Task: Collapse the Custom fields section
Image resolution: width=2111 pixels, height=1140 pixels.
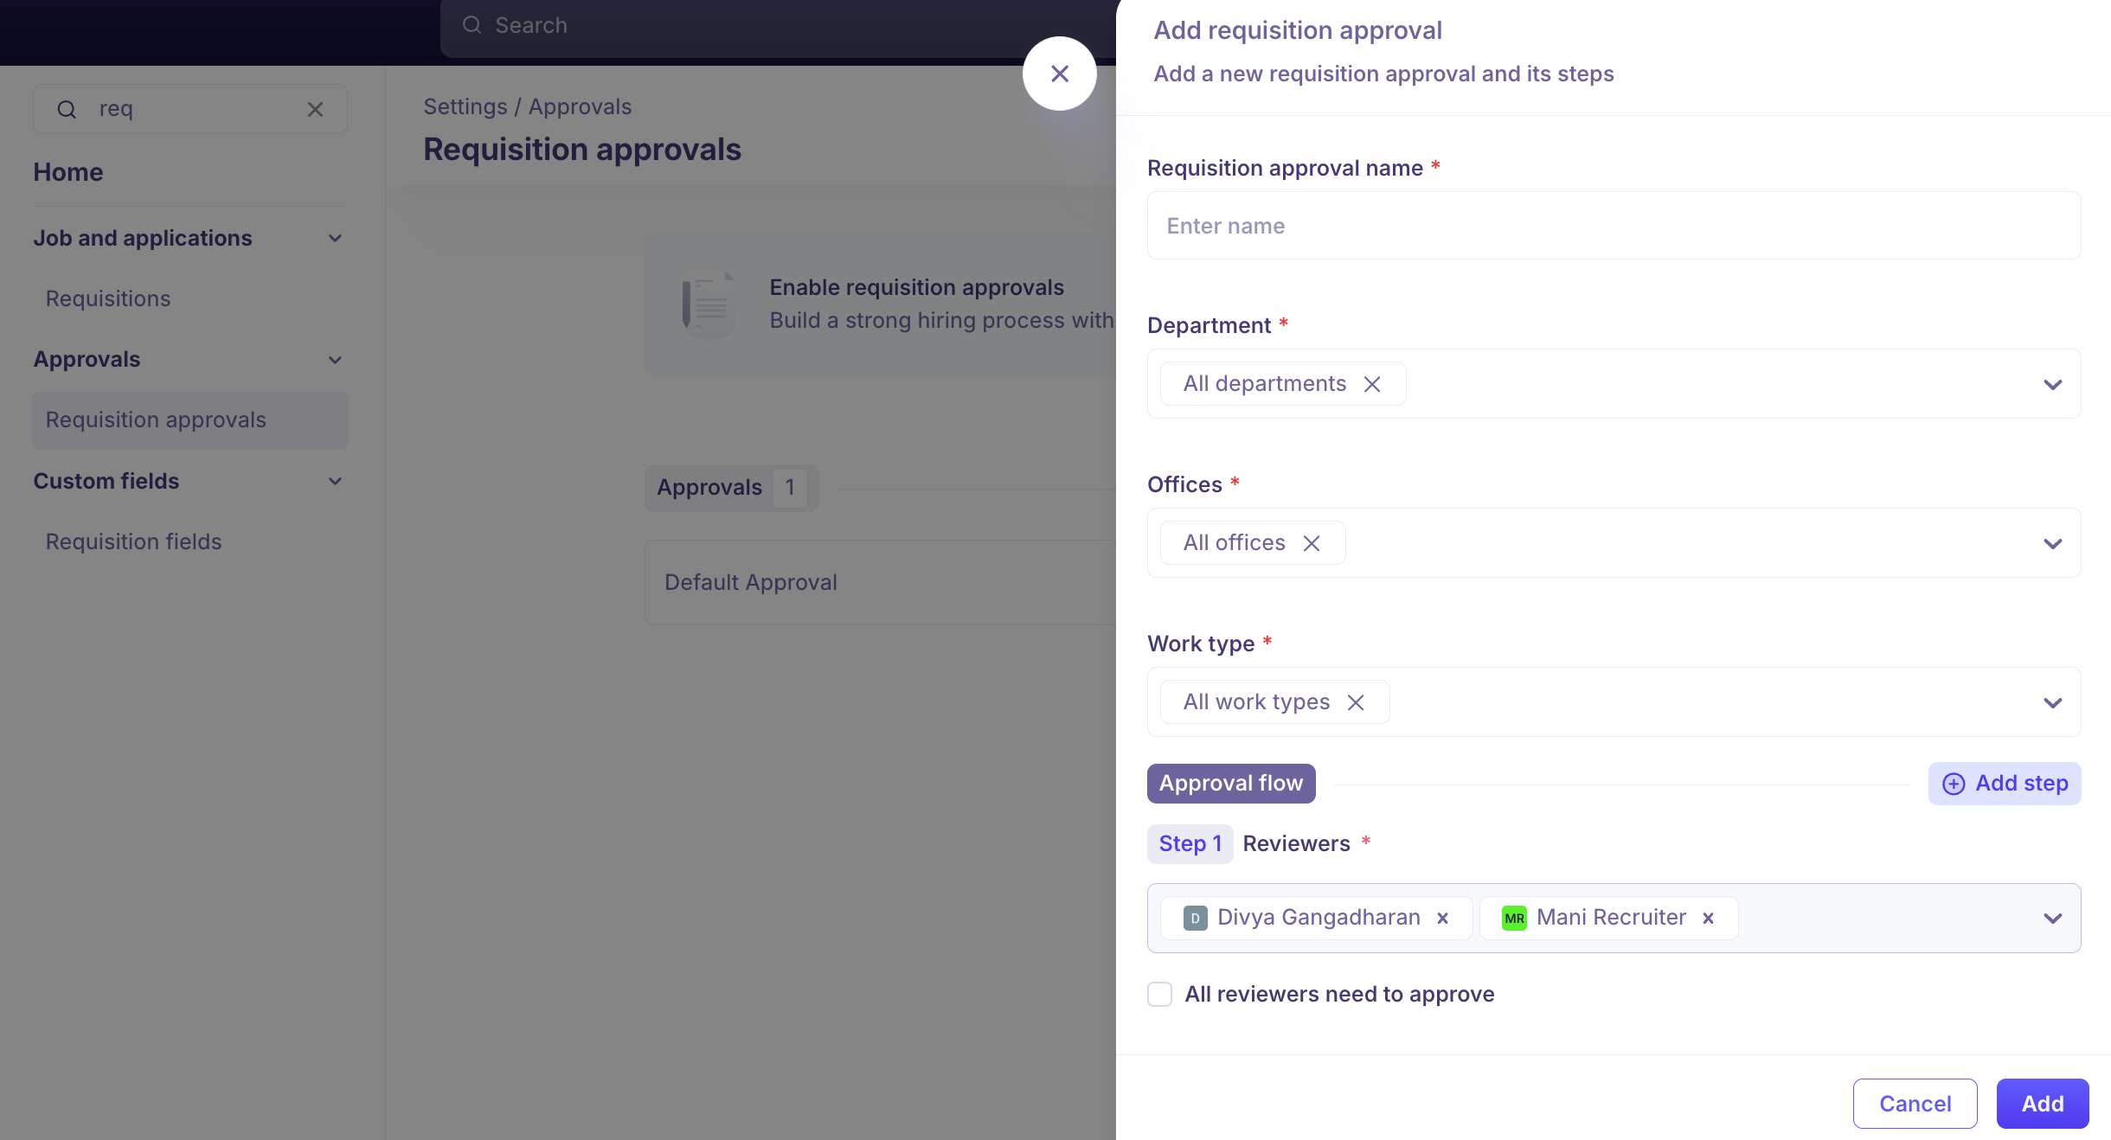Action: click(x=335, y=481)
